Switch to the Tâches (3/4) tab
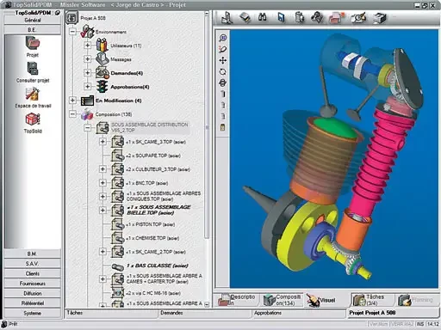Screen dimensions: 441x330 coord(372,300)
